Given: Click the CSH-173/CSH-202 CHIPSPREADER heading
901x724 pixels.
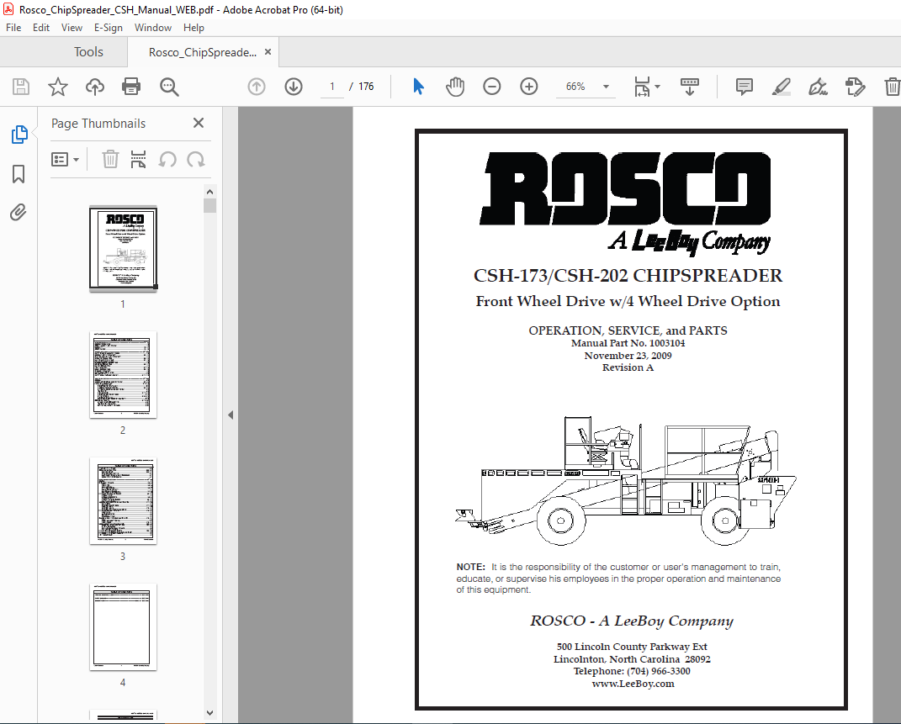Looking at the screenshot, I should click(628, 276).
